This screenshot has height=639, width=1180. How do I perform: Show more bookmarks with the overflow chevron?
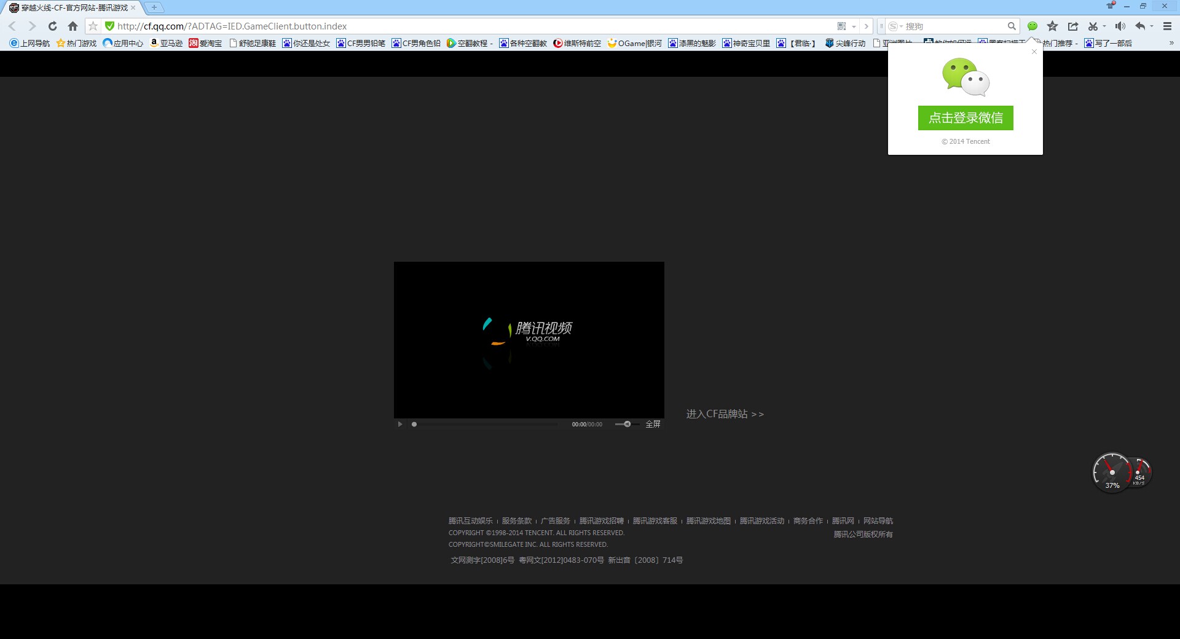[x=1171, y=43]
